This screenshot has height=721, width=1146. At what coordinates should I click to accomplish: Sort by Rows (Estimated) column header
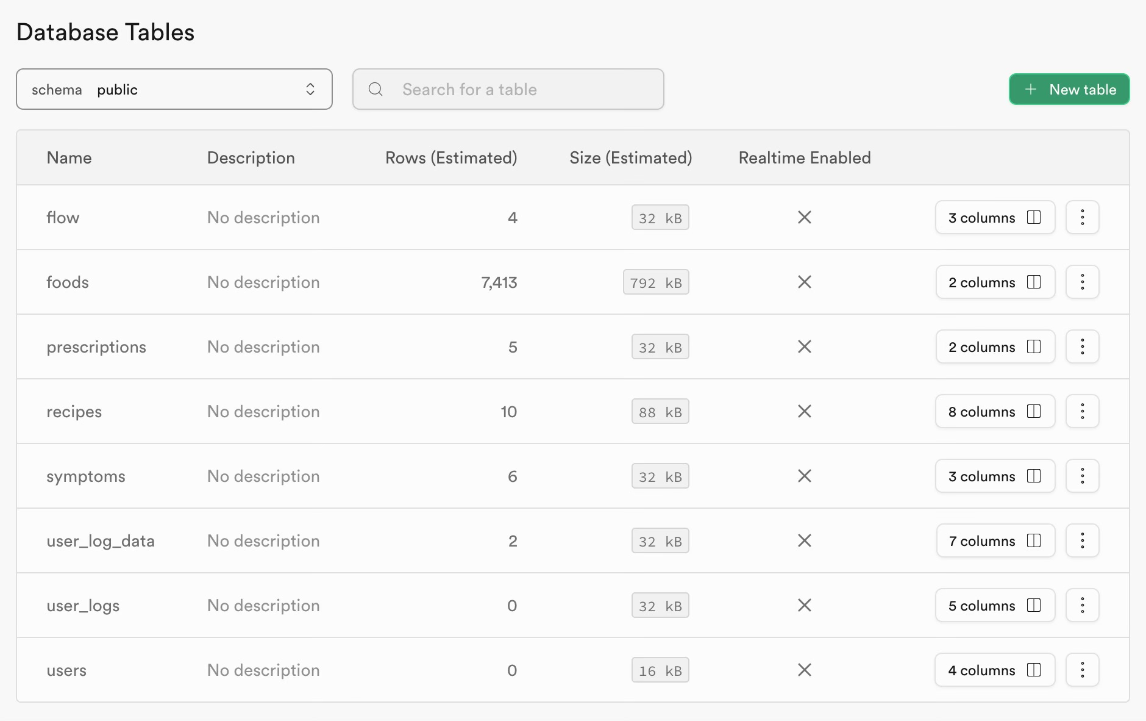click(x=451, y=157)
